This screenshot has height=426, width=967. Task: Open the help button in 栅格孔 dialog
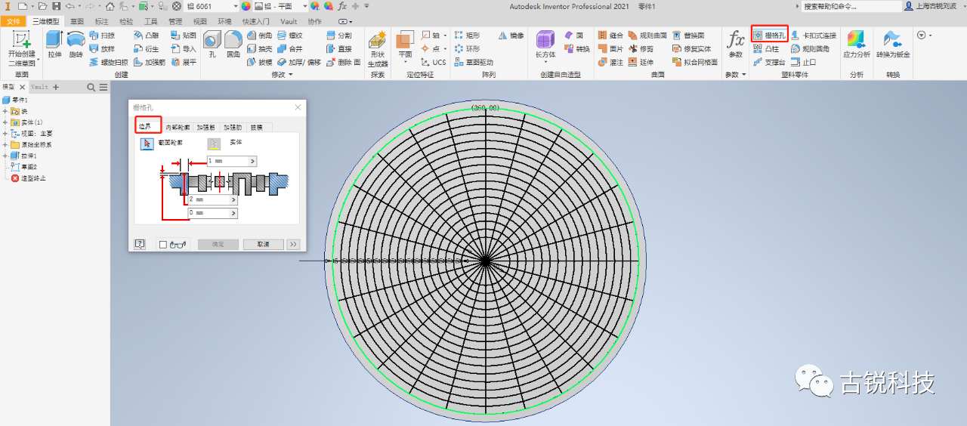[x=140, y=244]
